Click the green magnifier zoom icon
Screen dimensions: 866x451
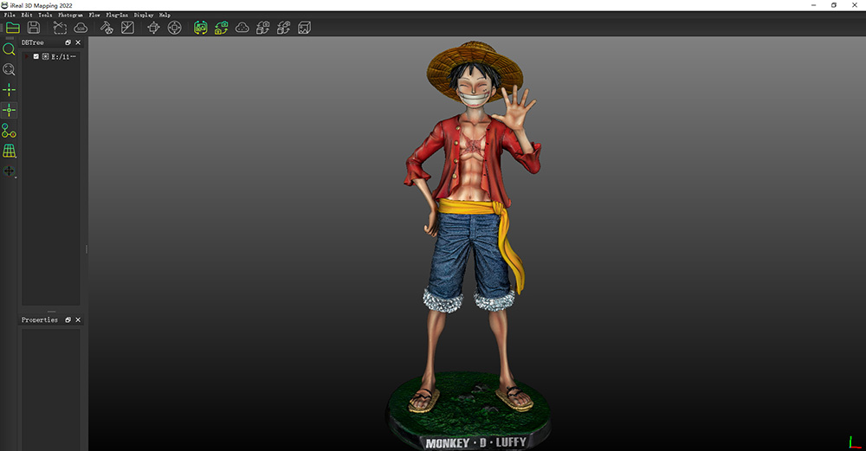pos(9,49)
